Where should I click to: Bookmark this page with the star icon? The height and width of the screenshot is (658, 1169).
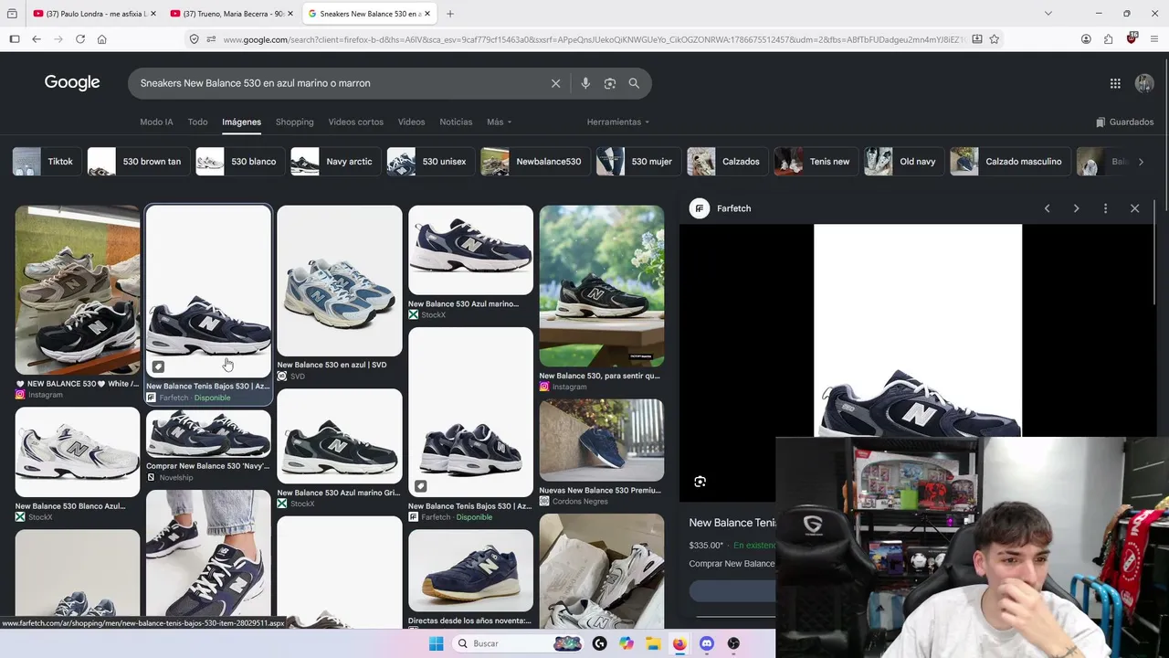click(995, 39)
